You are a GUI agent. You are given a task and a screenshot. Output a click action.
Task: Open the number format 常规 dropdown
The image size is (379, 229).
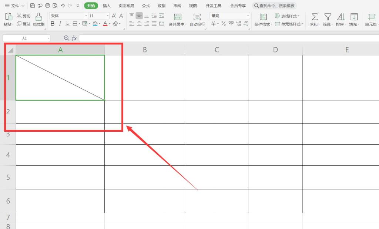[x=248, y=16]
